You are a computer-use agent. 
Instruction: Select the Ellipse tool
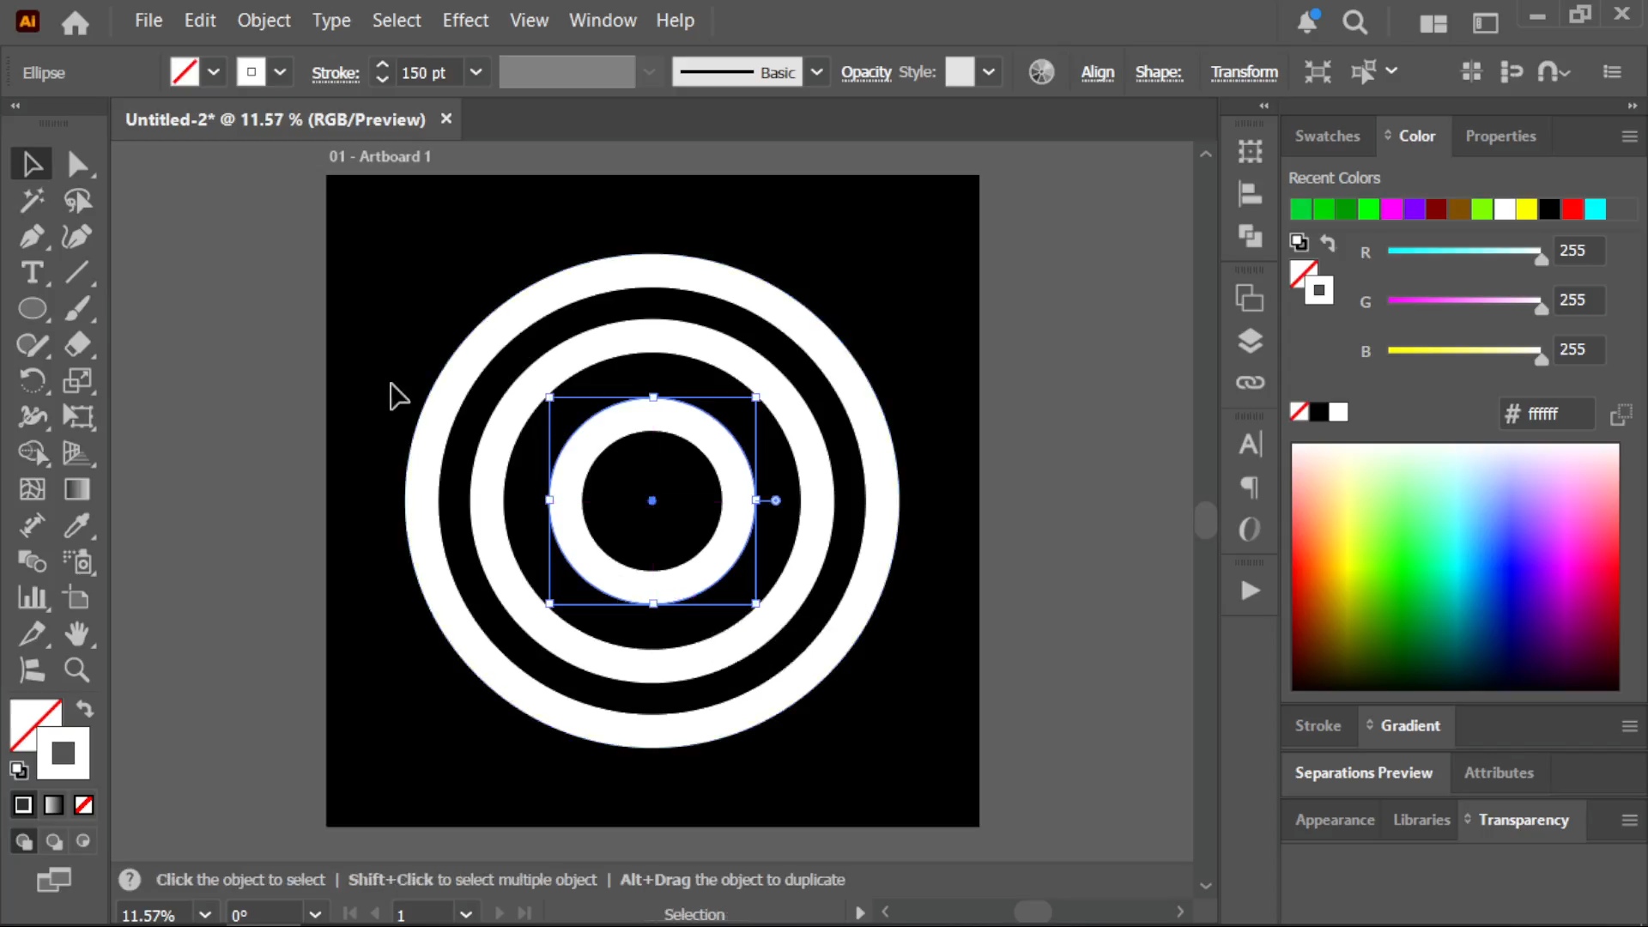click(32, 309)
